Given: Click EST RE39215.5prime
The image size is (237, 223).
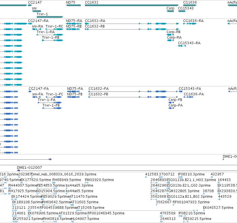Looking at the screenshot, I should [x=197, y=219].
